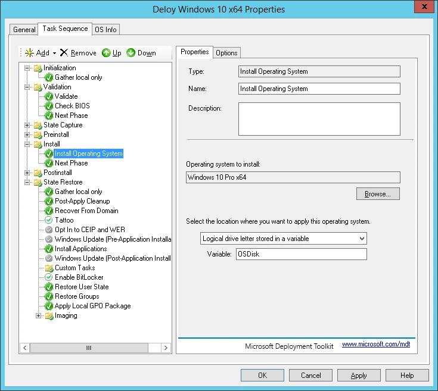
Task: Click the State Restore folder icon
Action: click(x=38, y=182)
